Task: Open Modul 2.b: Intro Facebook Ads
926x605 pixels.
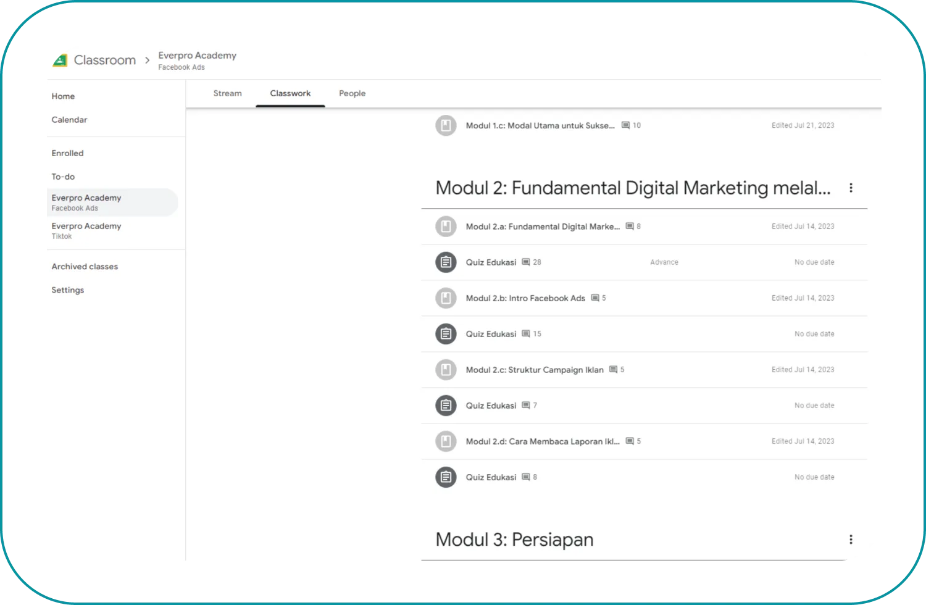Action: coord(525,298)
